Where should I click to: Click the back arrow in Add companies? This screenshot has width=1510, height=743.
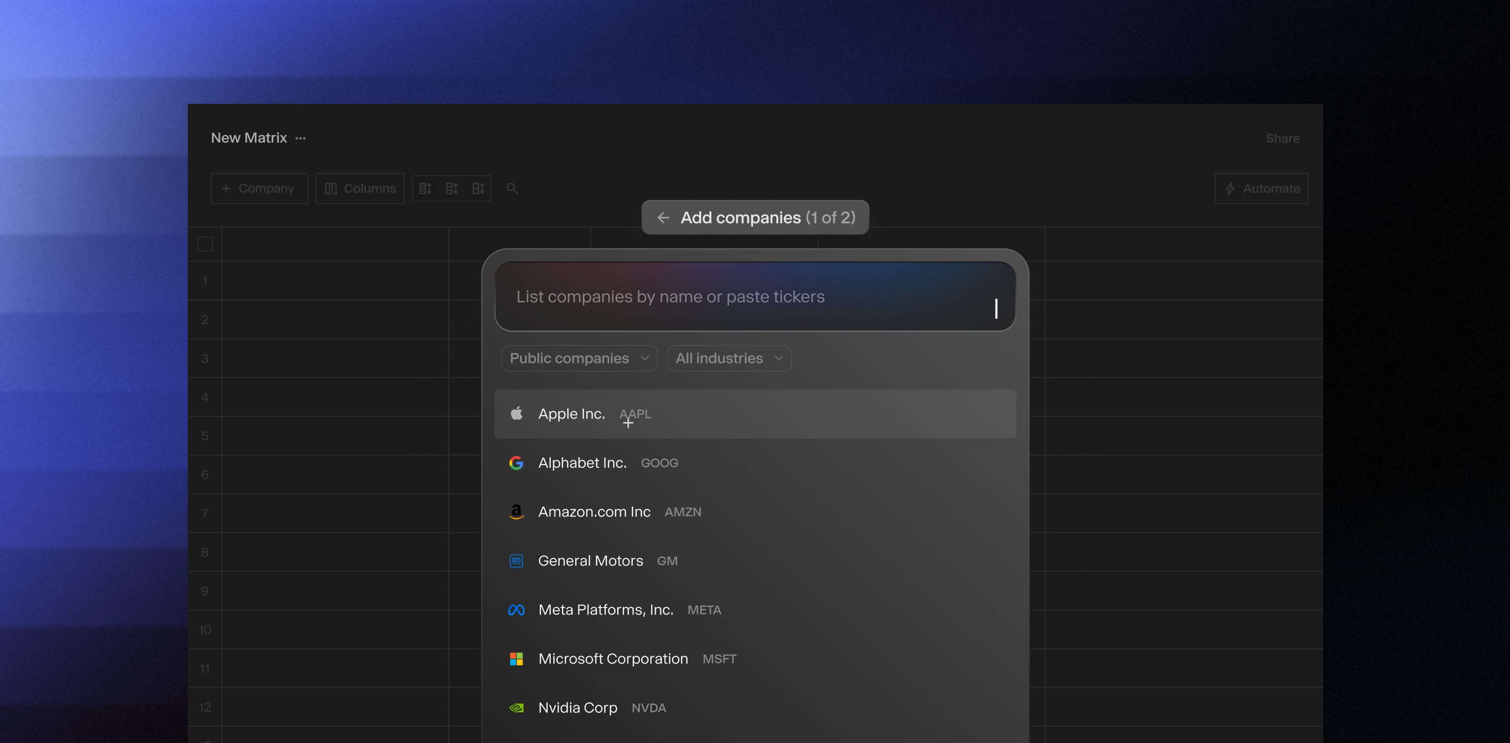(663, 218)
